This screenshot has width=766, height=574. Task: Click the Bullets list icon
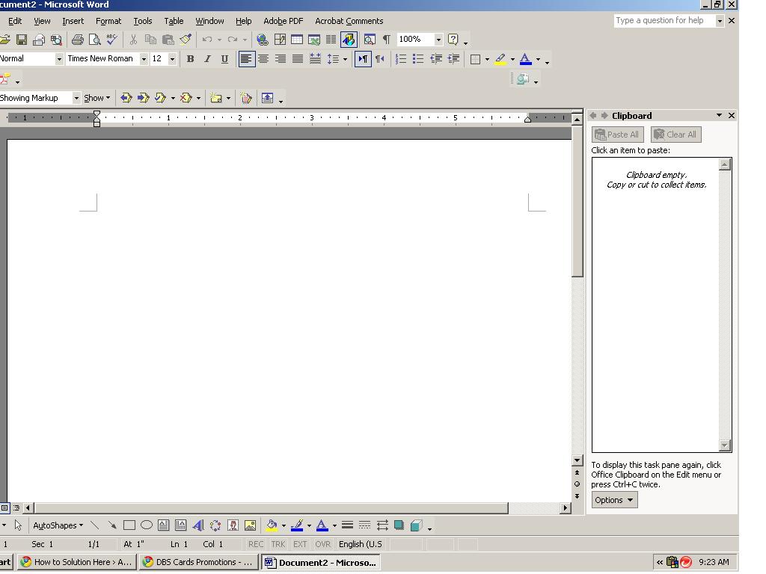point(418,59)
